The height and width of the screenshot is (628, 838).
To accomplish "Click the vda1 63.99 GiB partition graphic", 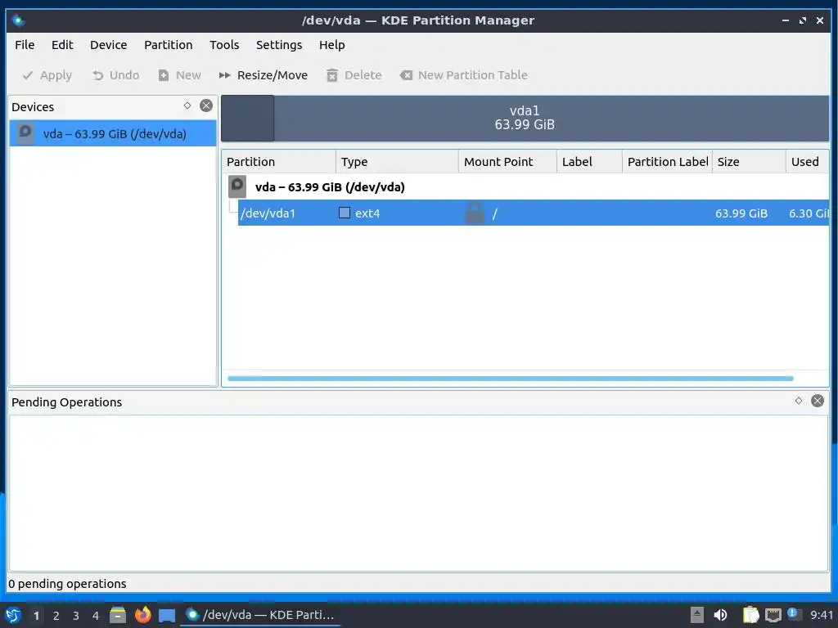I will click(525, 118).
